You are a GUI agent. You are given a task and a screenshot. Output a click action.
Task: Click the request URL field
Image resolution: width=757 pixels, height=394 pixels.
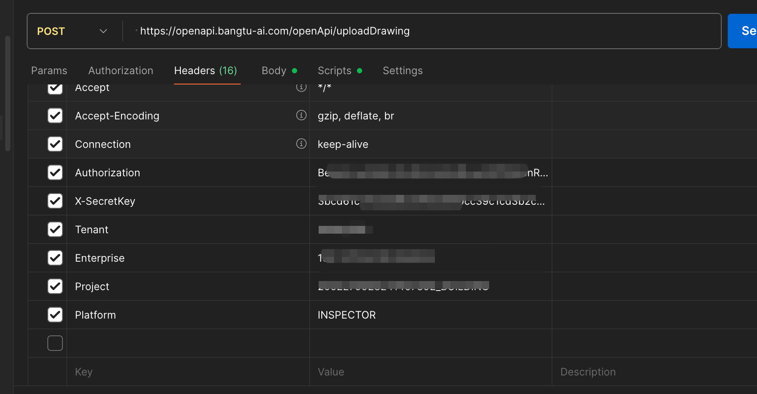pos(422,31)
